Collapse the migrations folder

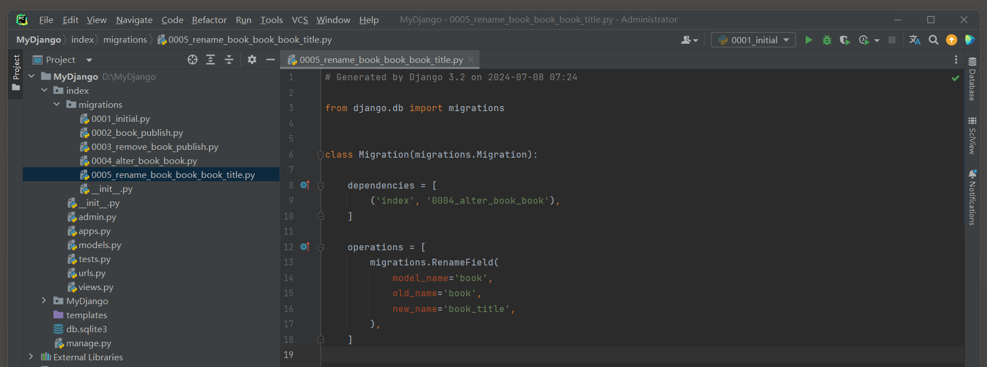[x=57, y=104]
